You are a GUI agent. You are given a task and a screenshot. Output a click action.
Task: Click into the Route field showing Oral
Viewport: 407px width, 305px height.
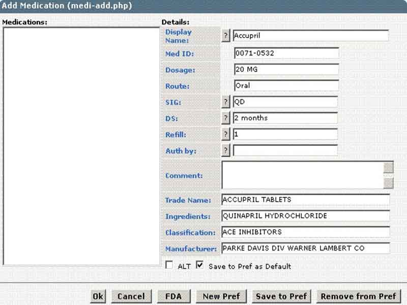286,85
